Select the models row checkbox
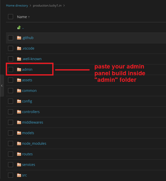Viewport: 166px width, 181px height. point(11,133)
